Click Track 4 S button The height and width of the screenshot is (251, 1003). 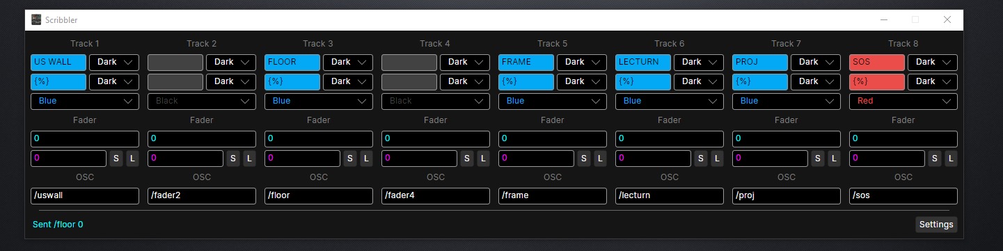click(467, 159)
